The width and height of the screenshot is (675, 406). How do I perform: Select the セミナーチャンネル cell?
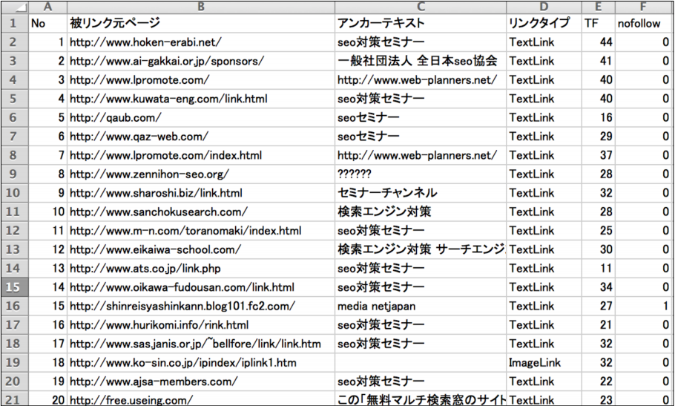pyautogui.click(x=421, y=193)
